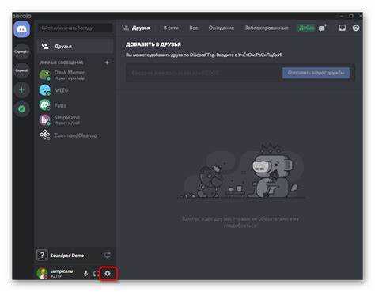Image resolution: width=375 pixels, height=292 pixels.
Task: Click the send friend request button
Action: coord(316,73)
